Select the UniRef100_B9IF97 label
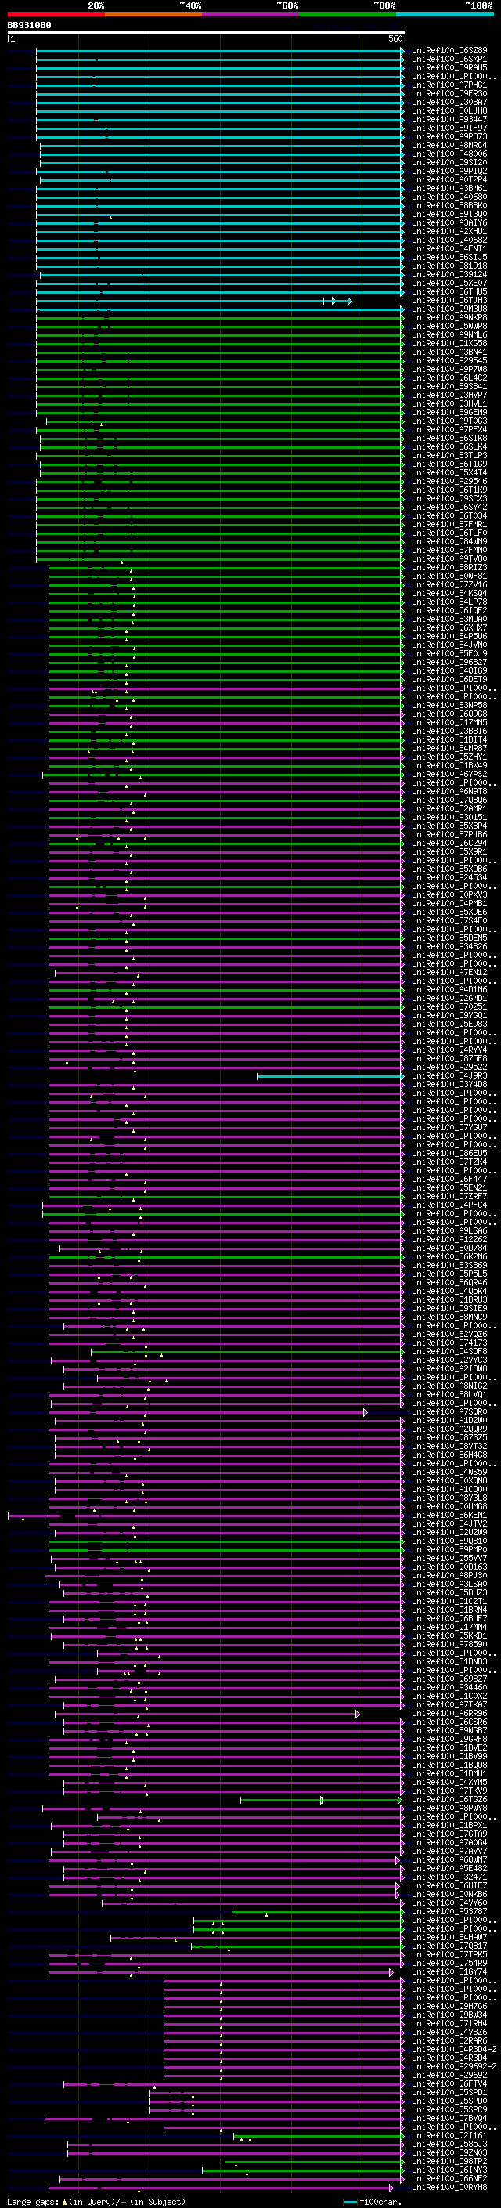This screenshot has width=501, height=2208. (449, 128)
